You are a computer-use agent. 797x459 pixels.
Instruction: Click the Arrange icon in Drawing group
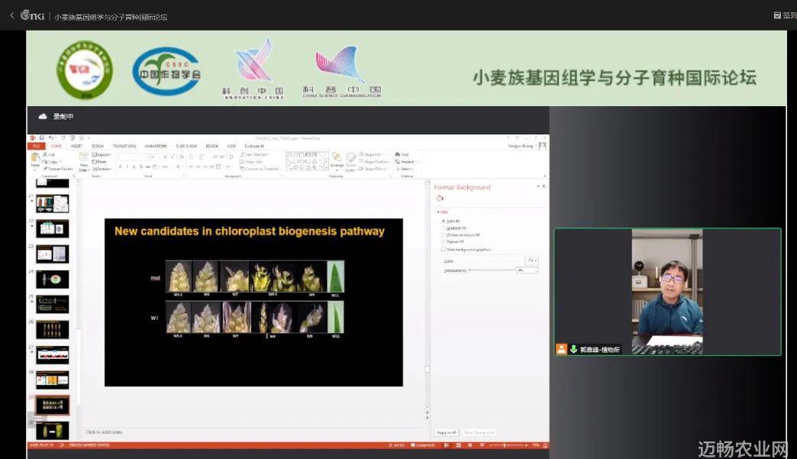(337, 160)
